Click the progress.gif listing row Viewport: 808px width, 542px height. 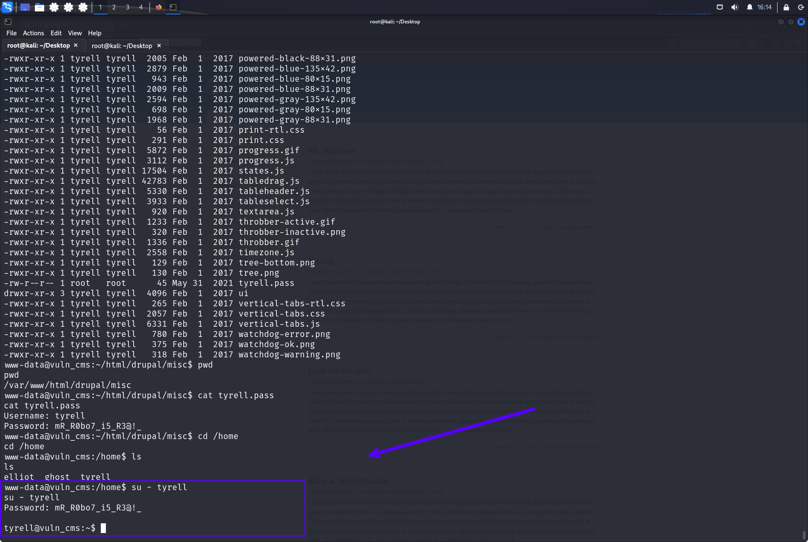[151, 150]
